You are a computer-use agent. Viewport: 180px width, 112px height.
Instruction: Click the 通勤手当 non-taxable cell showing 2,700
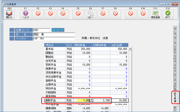101,100
